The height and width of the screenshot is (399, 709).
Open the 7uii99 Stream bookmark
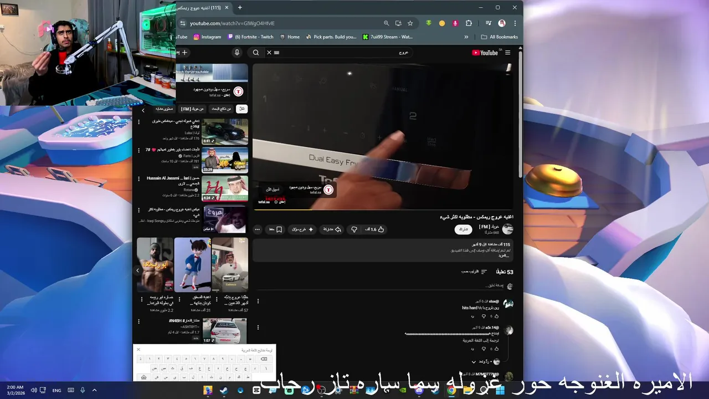point(388,37)
